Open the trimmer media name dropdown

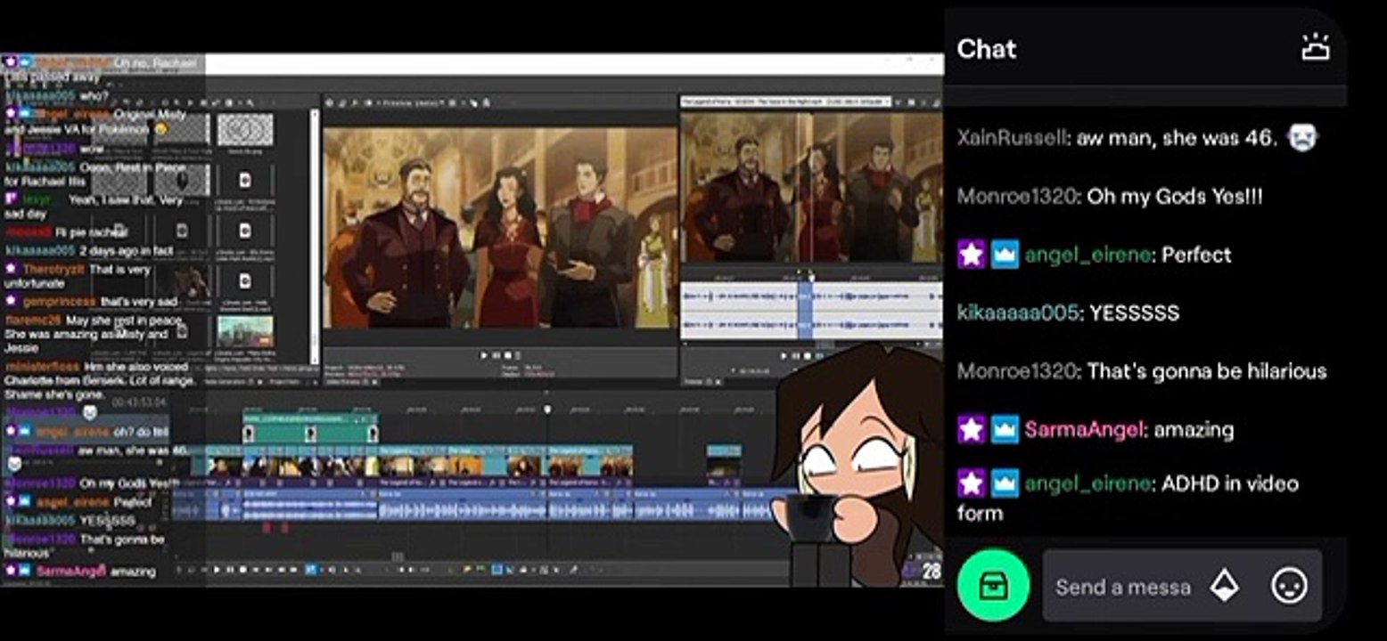pyautogui.click(x=786, y=102)
